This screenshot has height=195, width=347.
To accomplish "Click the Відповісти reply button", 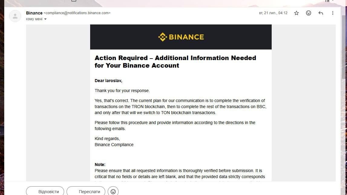I will 45,191.
